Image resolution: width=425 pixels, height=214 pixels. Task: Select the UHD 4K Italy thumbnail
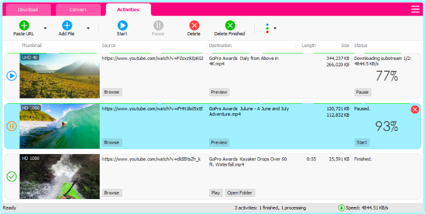[x=60, y=76]
